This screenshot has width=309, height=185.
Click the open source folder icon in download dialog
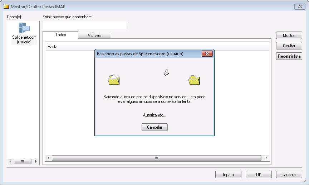[x=114, y=80]
